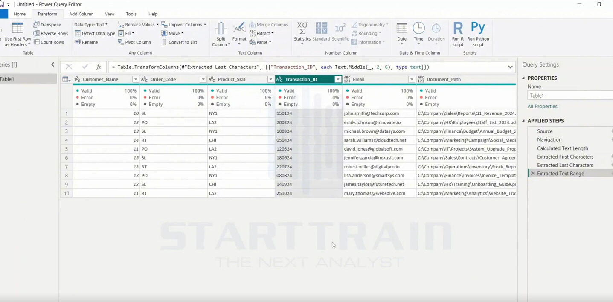Click Pivot Column
Viewport: 613px width, 302px height.
[134, 42]
